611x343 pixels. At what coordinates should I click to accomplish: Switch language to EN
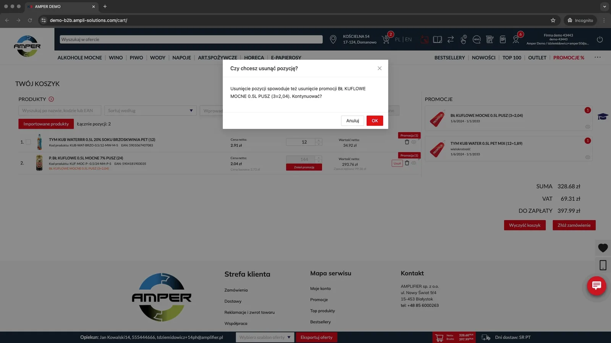coord(408,39)
